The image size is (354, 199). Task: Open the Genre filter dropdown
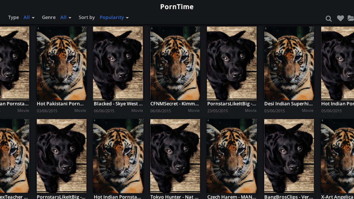[66, 17]
